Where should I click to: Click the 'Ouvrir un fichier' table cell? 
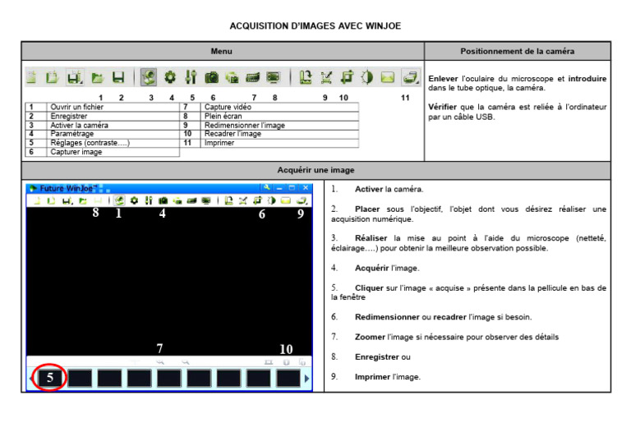113,107
